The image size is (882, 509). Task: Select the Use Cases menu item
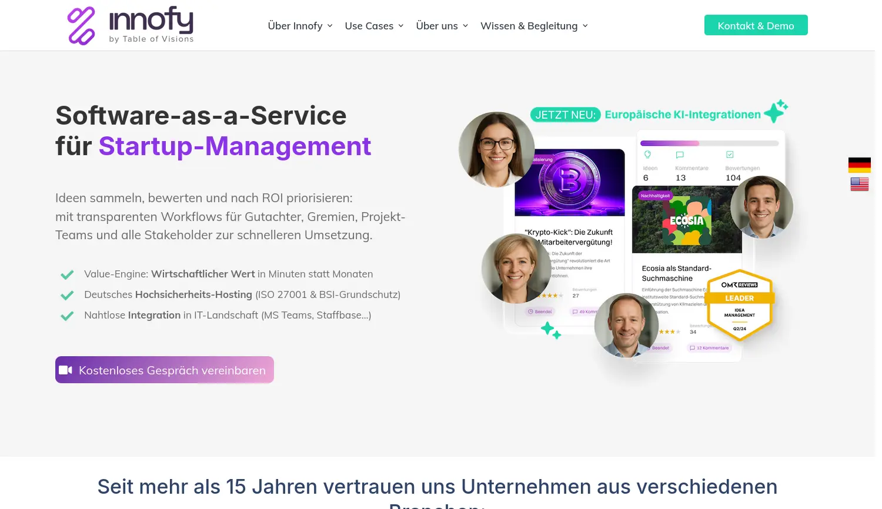click(369, 26)
